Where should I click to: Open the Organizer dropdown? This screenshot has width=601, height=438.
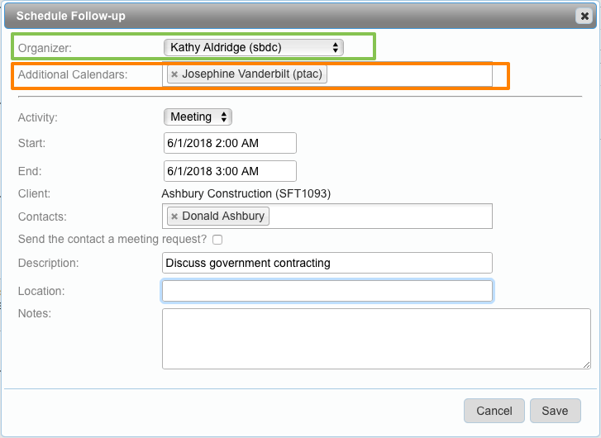click(x=253, y=47)
